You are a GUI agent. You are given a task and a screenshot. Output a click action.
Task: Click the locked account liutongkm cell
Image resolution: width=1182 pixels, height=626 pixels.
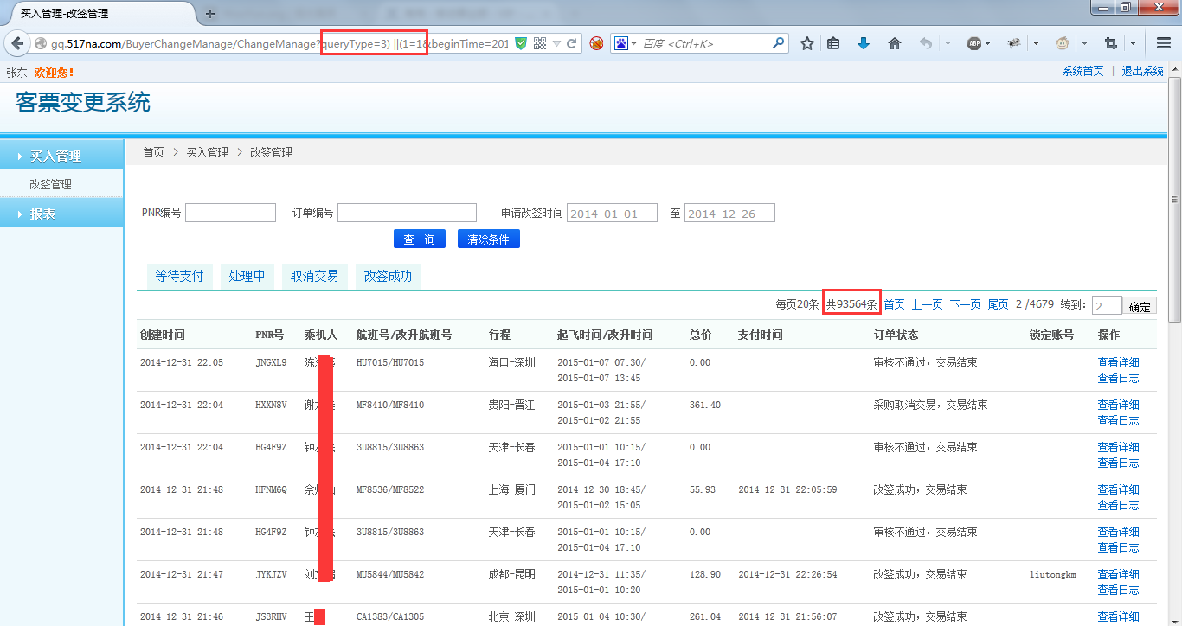tap(1052, 574)
